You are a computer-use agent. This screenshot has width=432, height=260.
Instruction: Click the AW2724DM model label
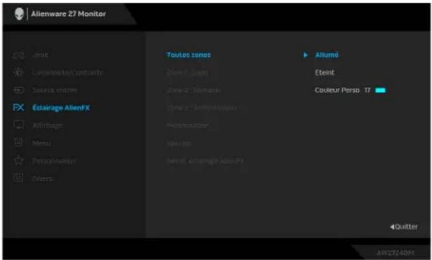coord(395,253)
